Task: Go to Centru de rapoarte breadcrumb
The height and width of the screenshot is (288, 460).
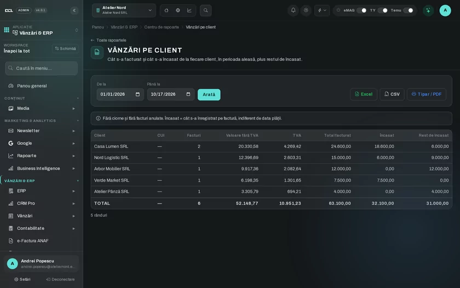Action: (x=162, y=27)
